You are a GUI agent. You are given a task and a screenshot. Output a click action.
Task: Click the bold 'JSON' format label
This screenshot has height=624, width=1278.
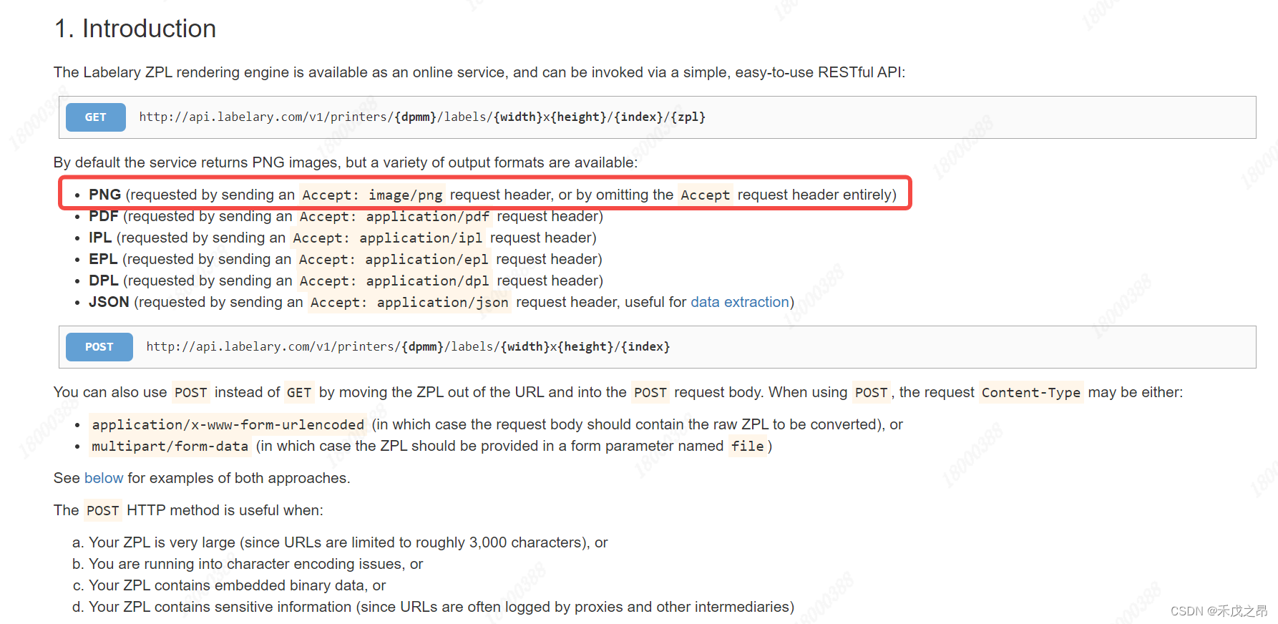[x=109, y=302]
